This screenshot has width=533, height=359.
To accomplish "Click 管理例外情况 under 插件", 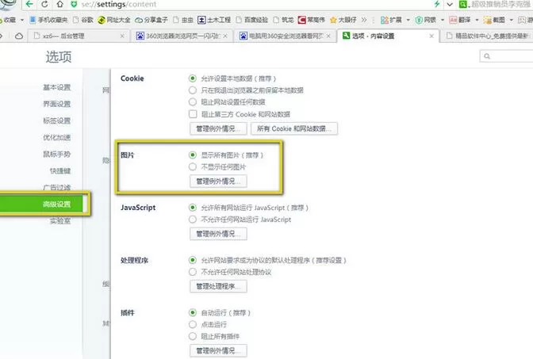I will coord(218,350).
